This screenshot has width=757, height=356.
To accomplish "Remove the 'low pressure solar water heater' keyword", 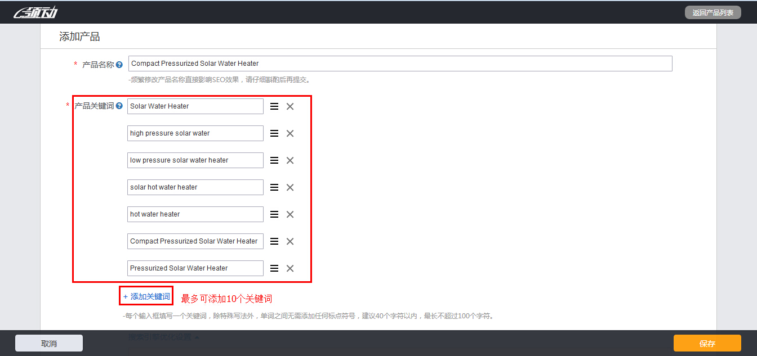I will [x=290, y=160].
